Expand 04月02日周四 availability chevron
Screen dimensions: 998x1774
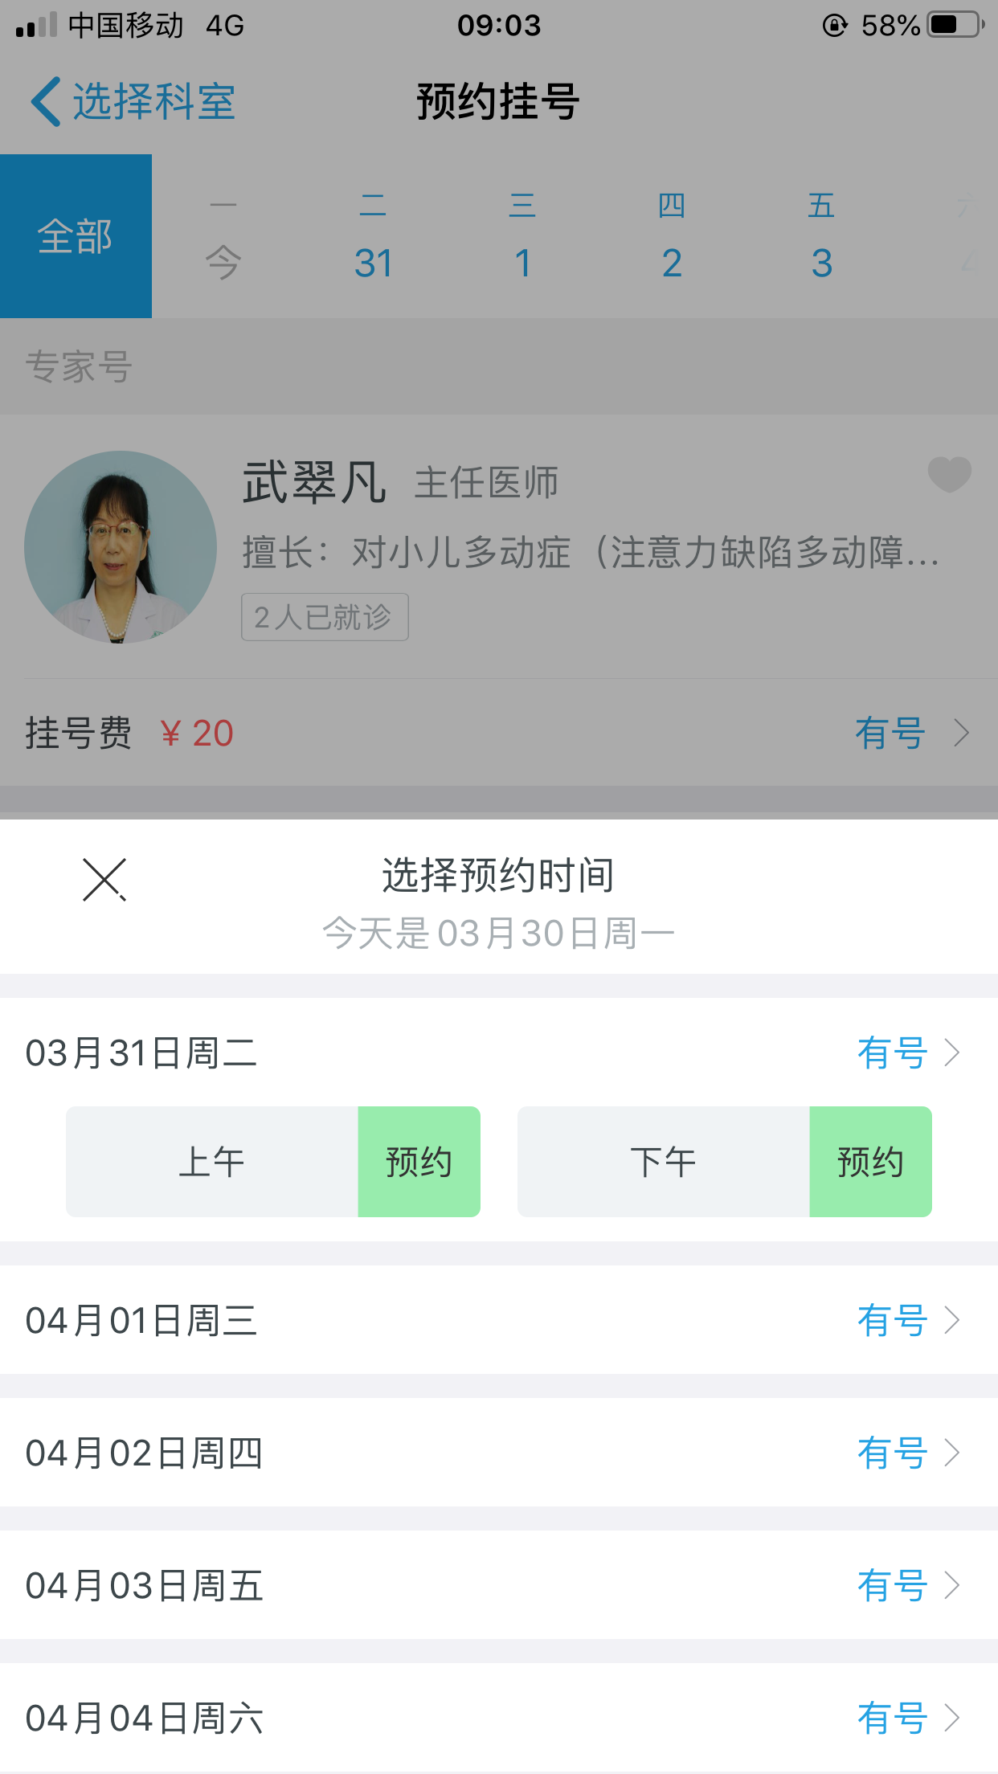coord(952,1453)
